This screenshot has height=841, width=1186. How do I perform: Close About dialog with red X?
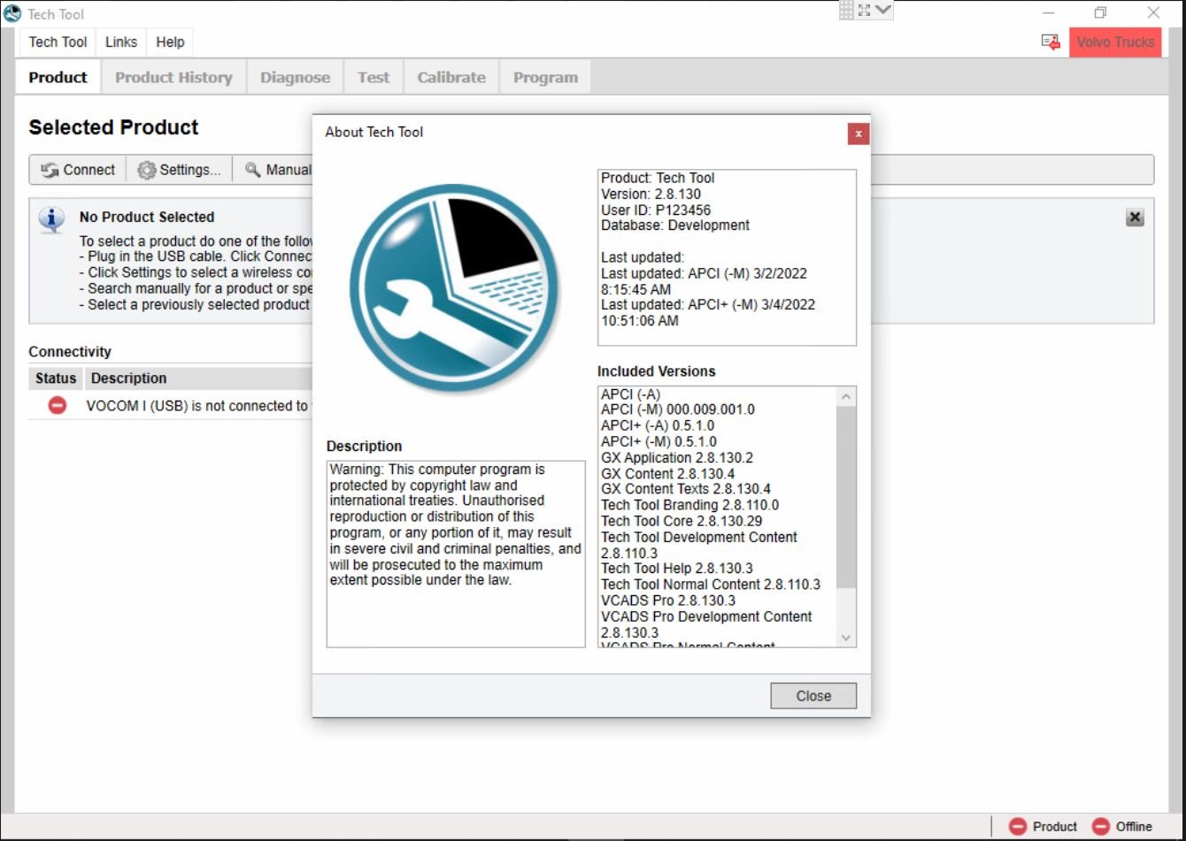(x=858, y=134)
